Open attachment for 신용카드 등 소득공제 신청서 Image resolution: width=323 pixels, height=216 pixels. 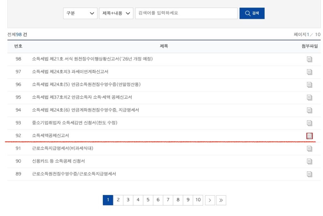tap(309, 162)
